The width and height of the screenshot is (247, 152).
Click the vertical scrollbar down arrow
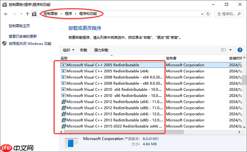tap(244, 127)
